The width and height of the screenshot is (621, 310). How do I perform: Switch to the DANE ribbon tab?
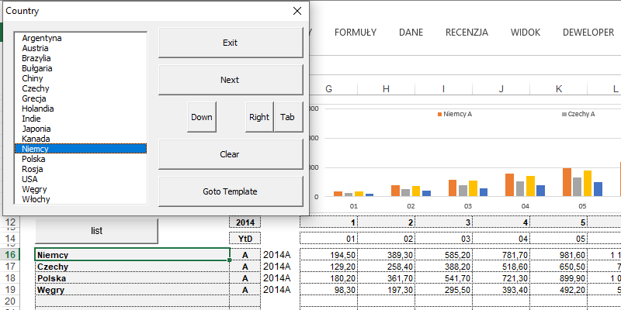pyautogui.click(x=411, y=33)
